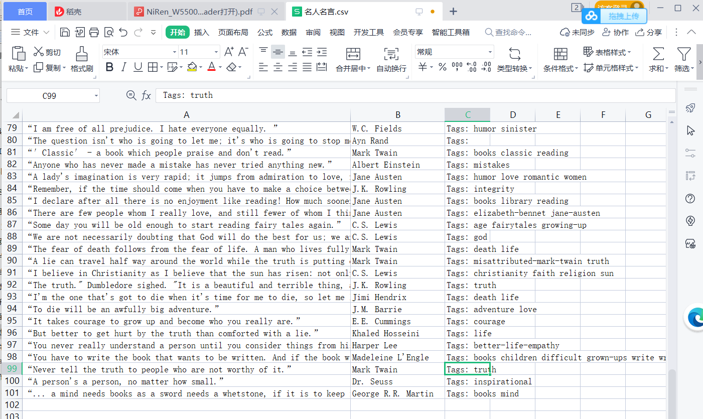703x419 pixels.
Task: Apply thousands separator number format
Action: pos(457,67)
